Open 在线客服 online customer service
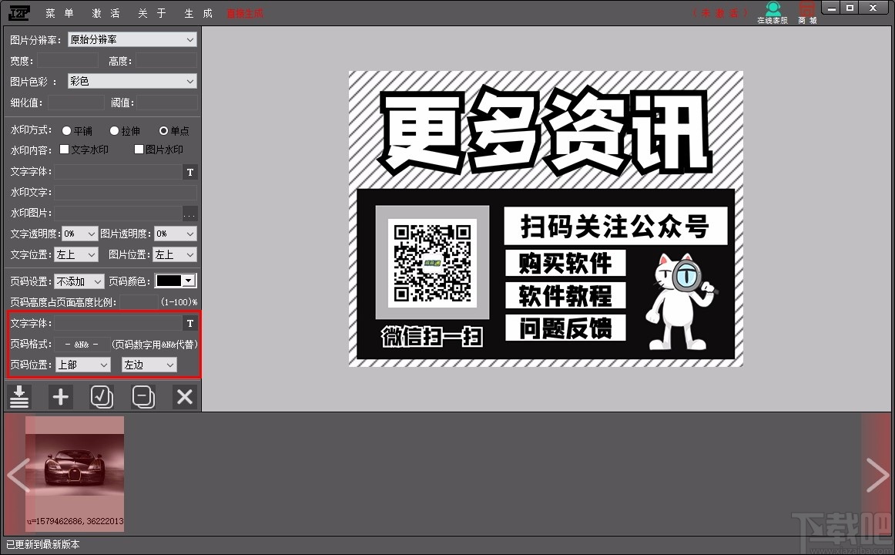The image size is (895, 555). coord(773,12)
